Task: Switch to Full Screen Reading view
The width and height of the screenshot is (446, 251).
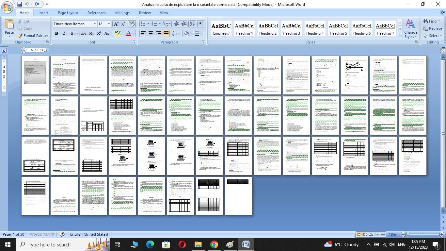Action: (x=365, y=234)
